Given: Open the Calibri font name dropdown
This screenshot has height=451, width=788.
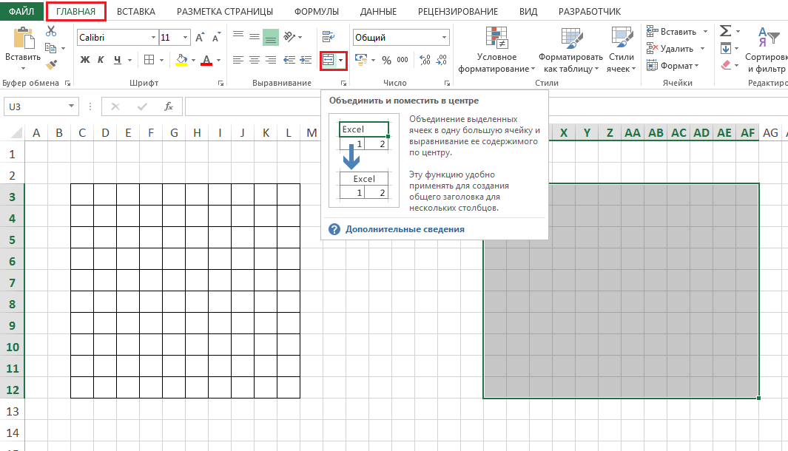Looking at the screenshot, I should click(x=153, y=37).
